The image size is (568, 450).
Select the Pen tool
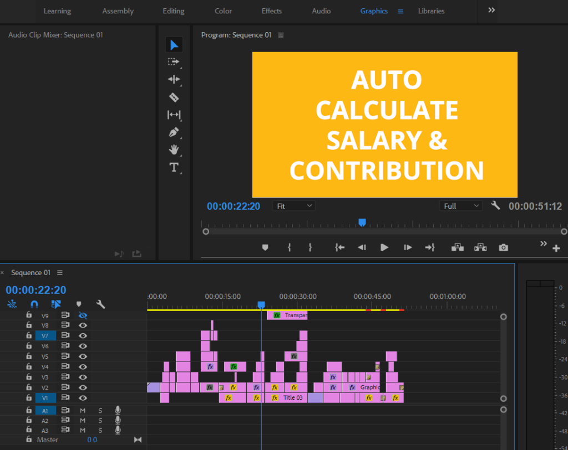pyautogui.click(x=174, y=133)
